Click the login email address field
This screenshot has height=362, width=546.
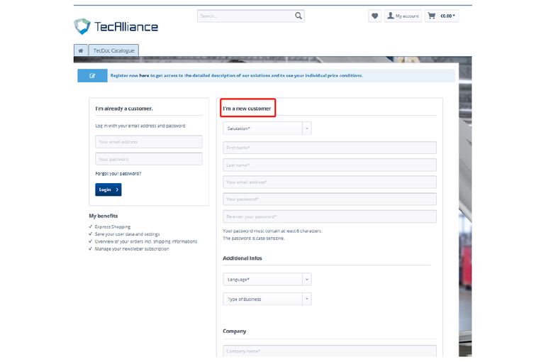coord(149,142)
